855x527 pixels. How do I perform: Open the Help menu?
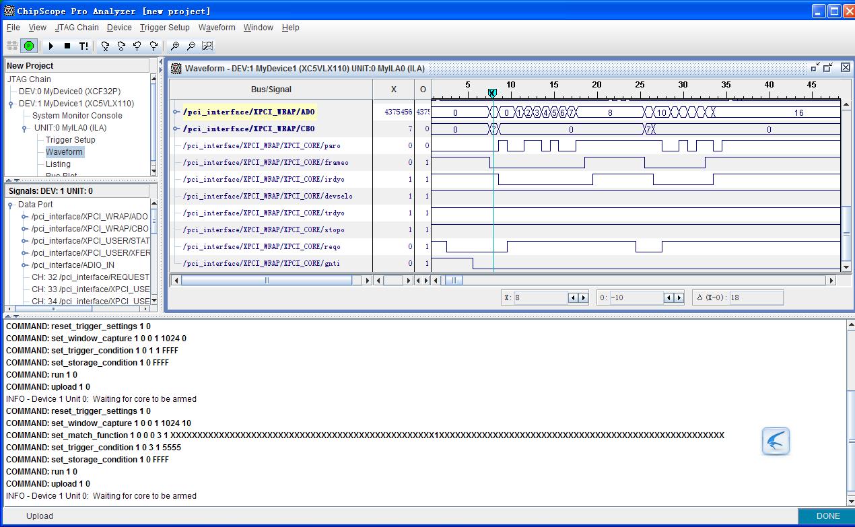point(291,28)
